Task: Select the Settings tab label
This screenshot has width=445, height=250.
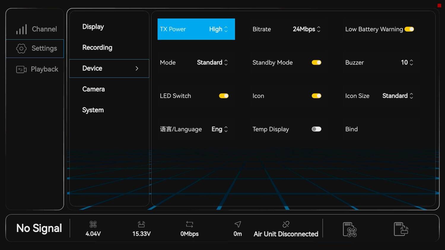Action: [44, 48]
